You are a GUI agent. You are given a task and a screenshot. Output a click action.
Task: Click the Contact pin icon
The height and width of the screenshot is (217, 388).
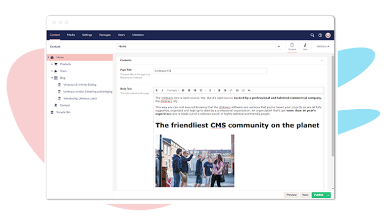56,105
